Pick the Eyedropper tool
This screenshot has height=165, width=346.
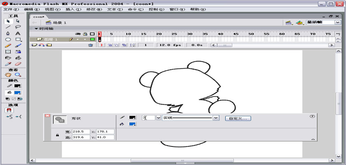coord(8,64)
